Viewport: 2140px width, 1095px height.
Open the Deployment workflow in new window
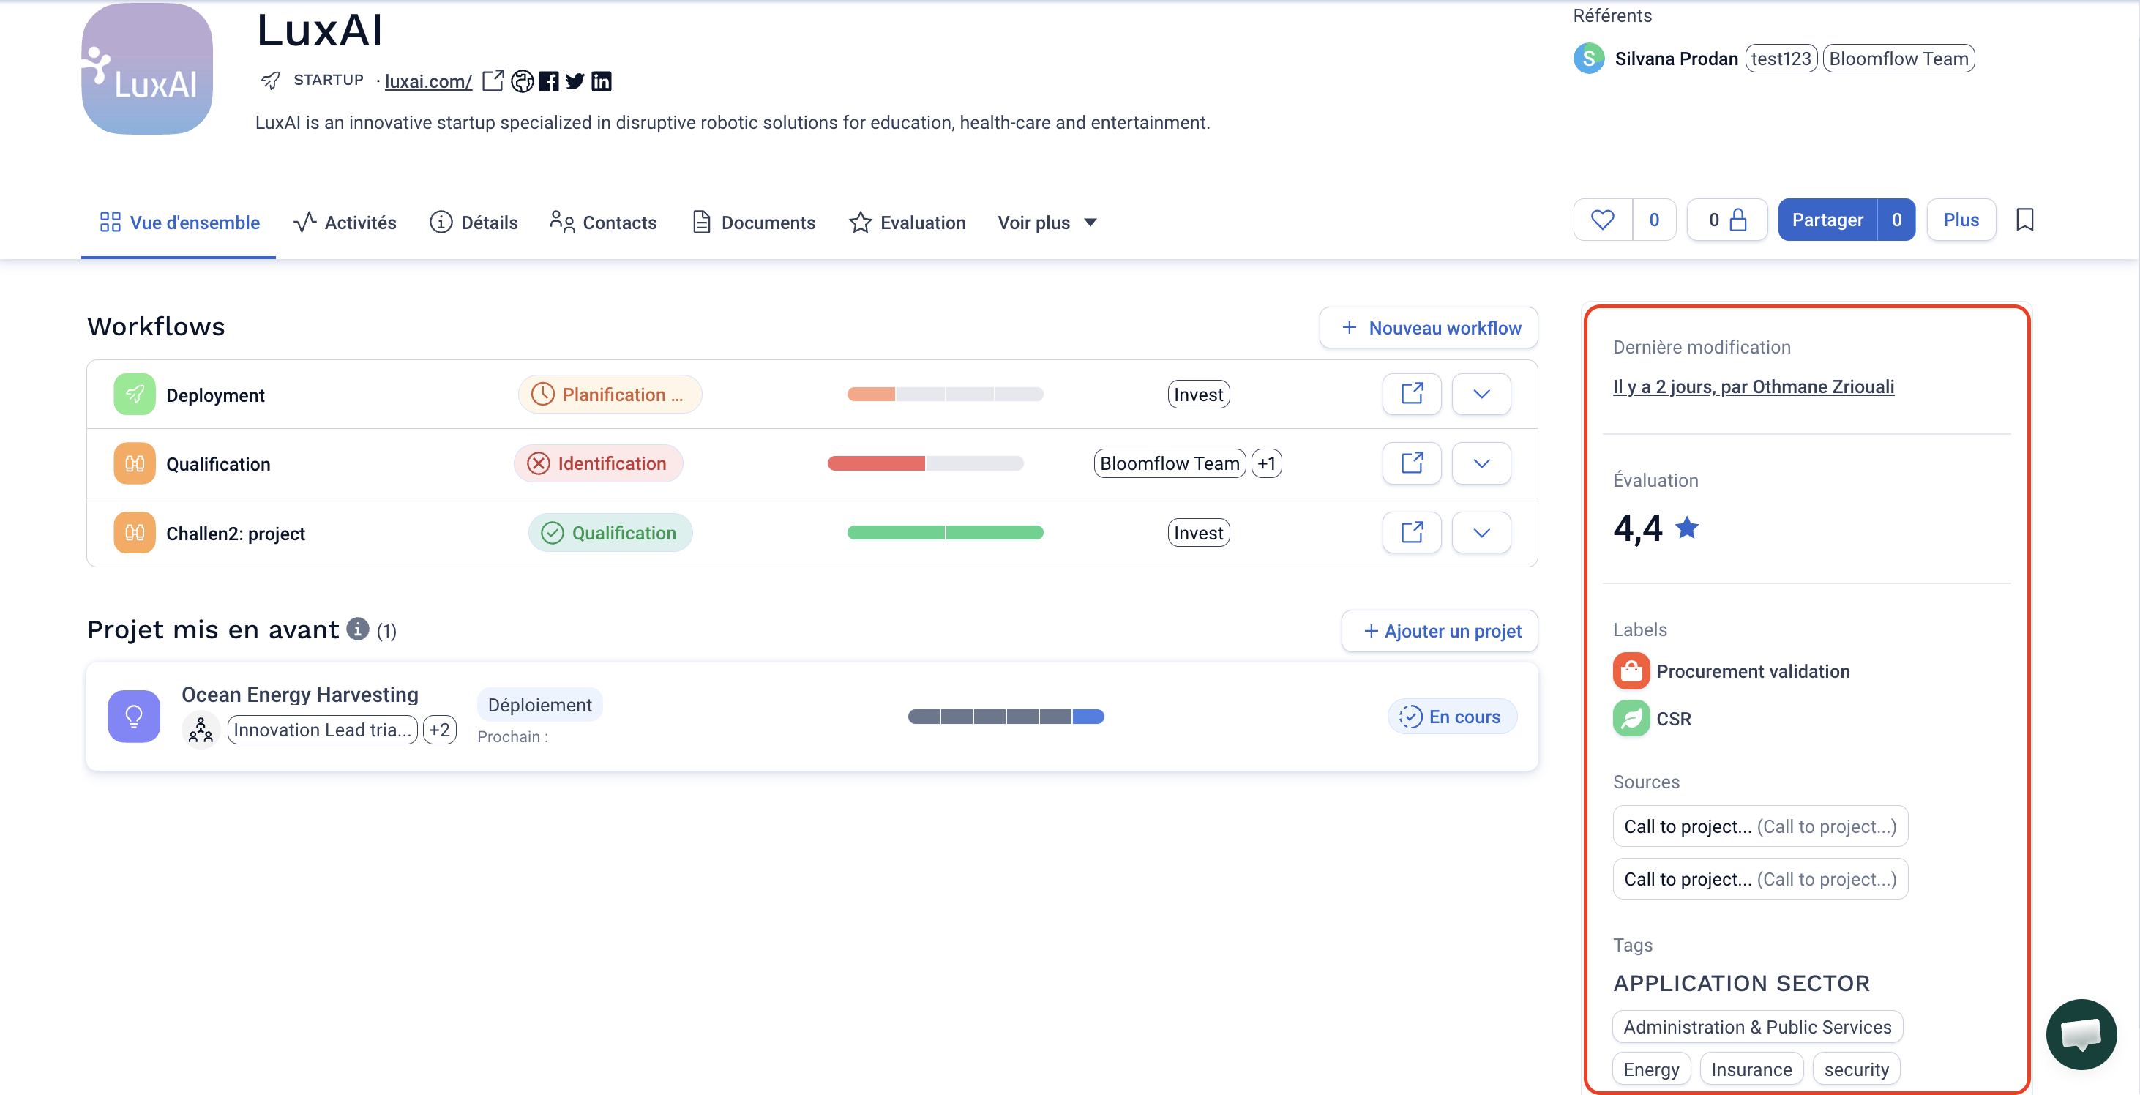1412,394
